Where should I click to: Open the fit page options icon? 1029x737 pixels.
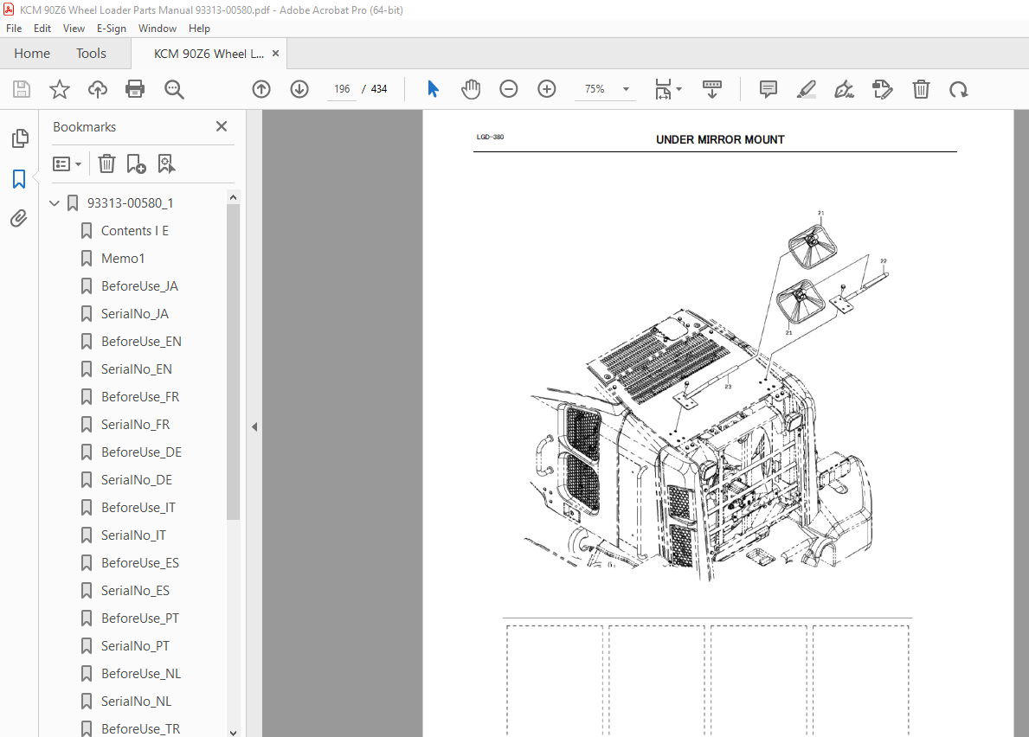point(663,89)
